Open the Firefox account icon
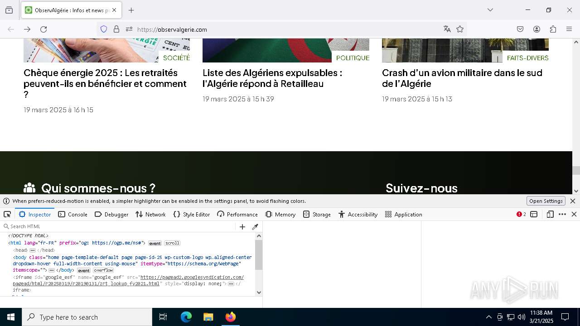 (536, 29)
